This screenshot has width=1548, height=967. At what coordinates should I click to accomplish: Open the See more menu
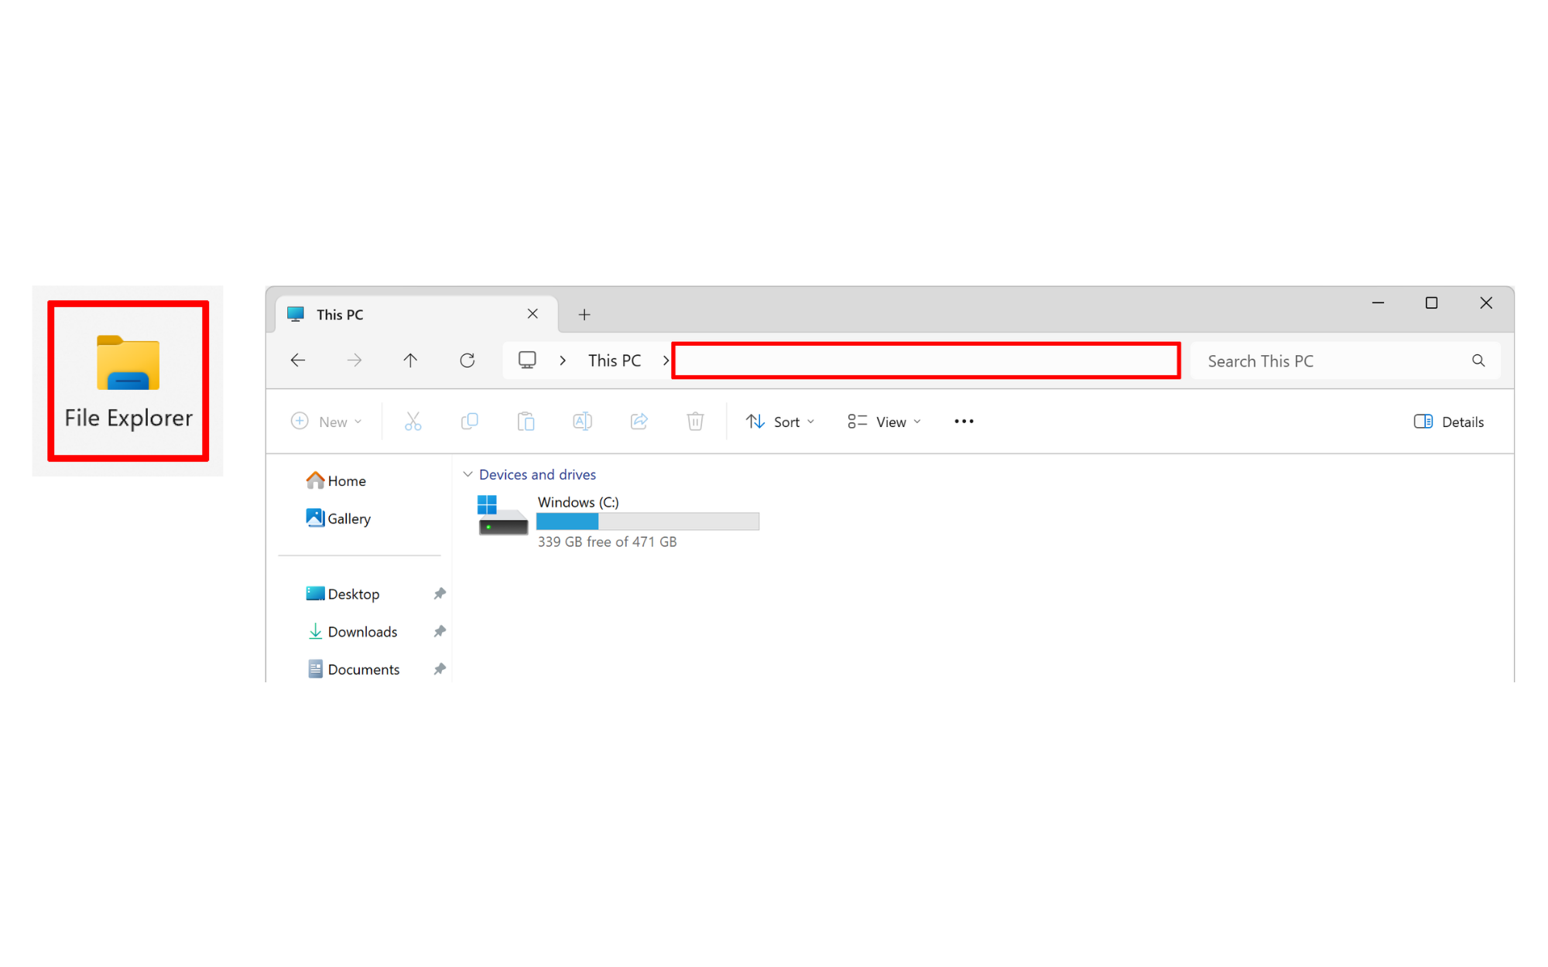963,421
